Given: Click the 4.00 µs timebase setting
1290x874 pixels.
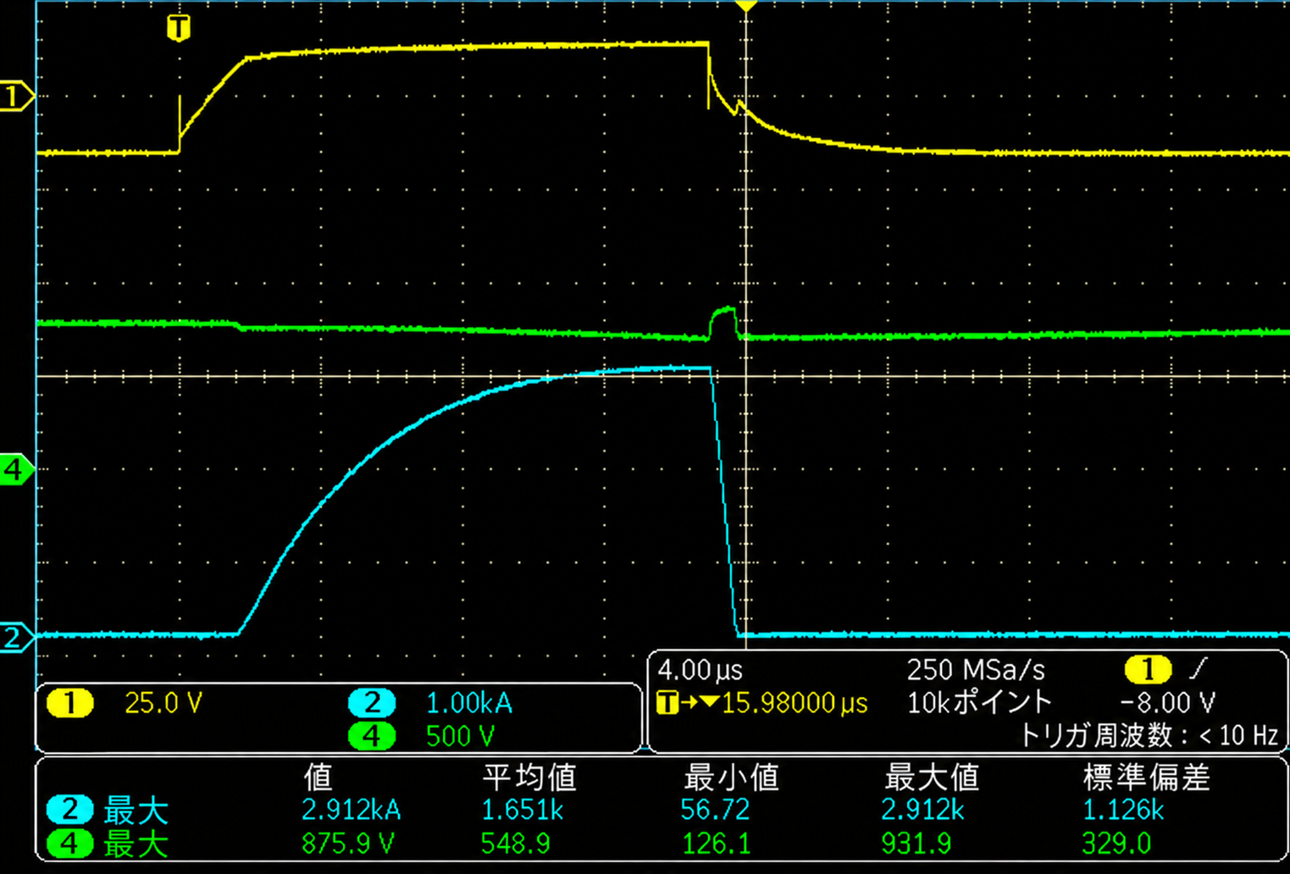Looking at the screenshot, I should [x=700, y=671].
